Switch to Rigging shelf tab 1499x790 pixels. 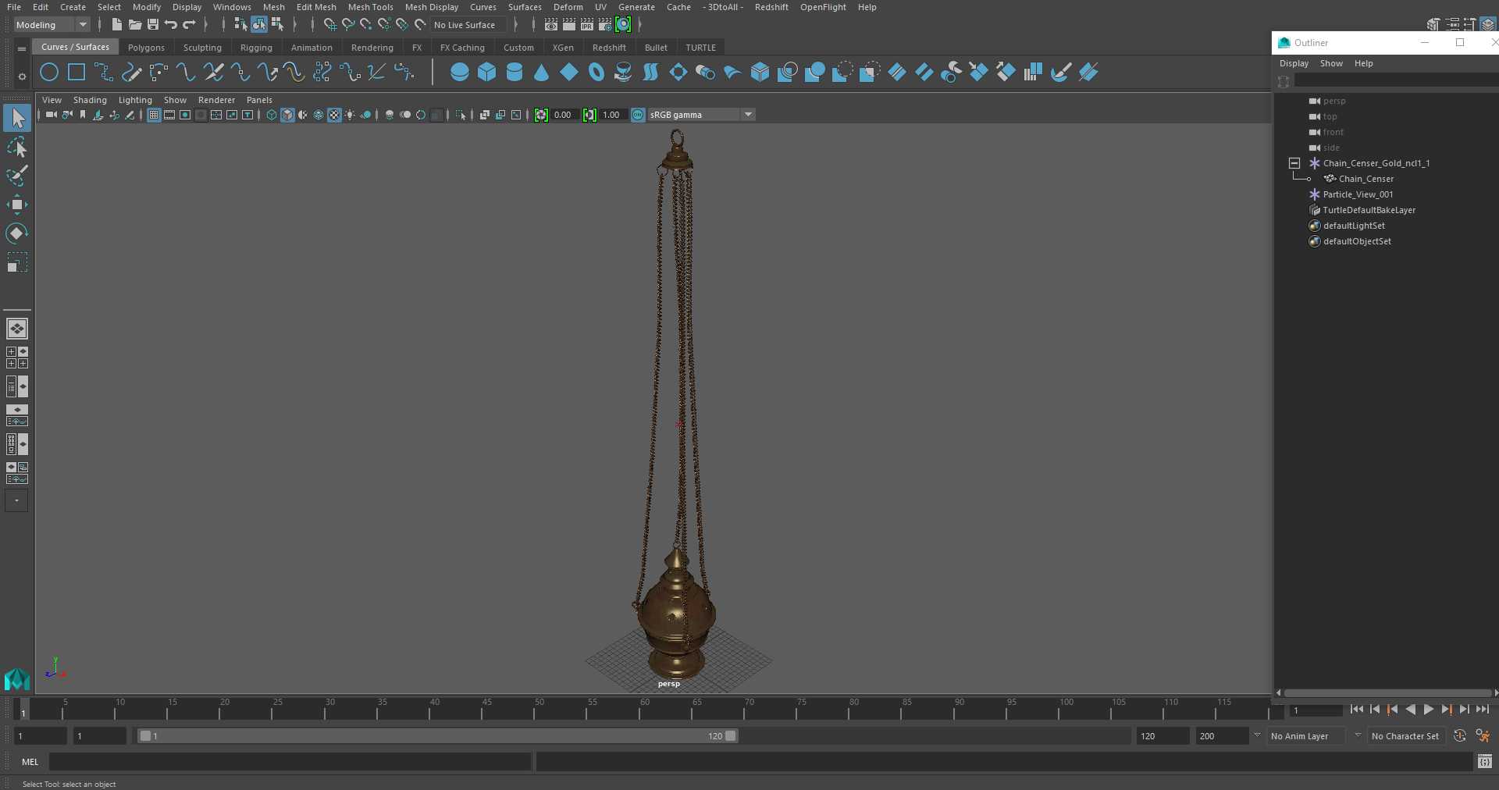click(x=256, y=48)
